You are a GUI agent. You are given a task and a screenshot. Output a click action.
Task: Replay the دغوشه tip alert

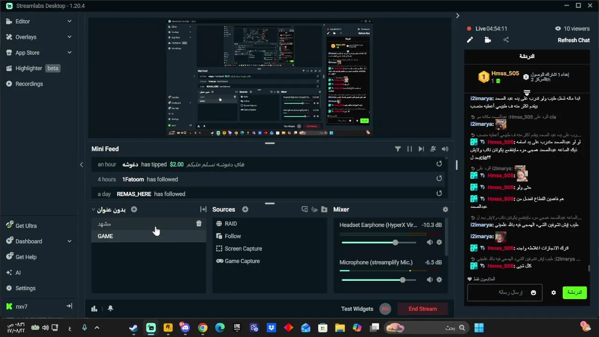click(439, 164)
